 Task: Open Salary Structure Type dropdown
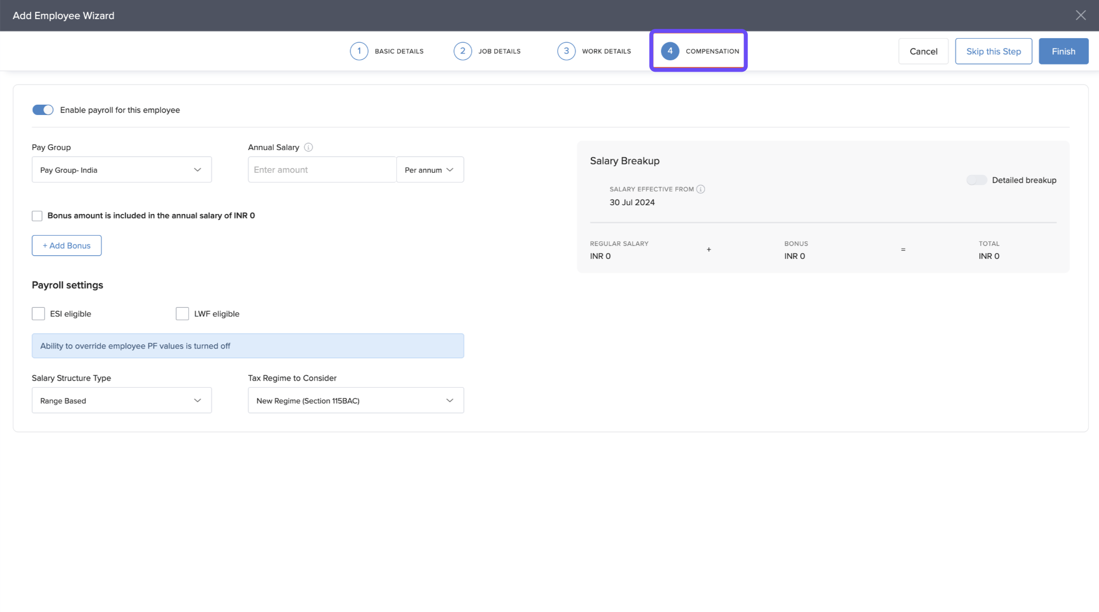[122, 401]
